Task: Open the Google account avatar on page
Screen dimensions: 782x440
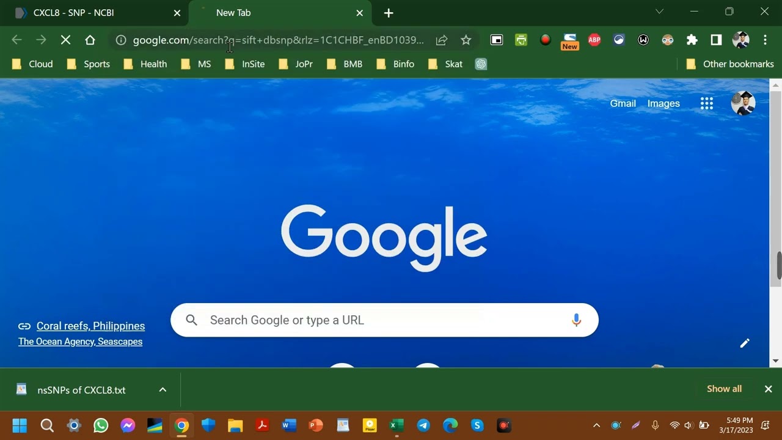Action: tap(743, 103)
